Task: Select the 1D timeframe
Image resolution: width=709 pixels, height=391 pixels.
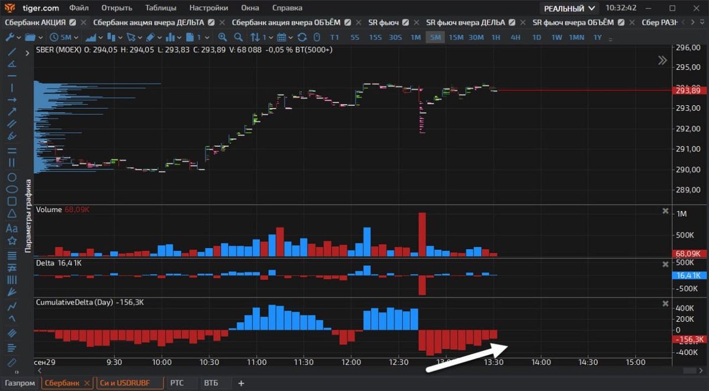Action: click(536, 37)
